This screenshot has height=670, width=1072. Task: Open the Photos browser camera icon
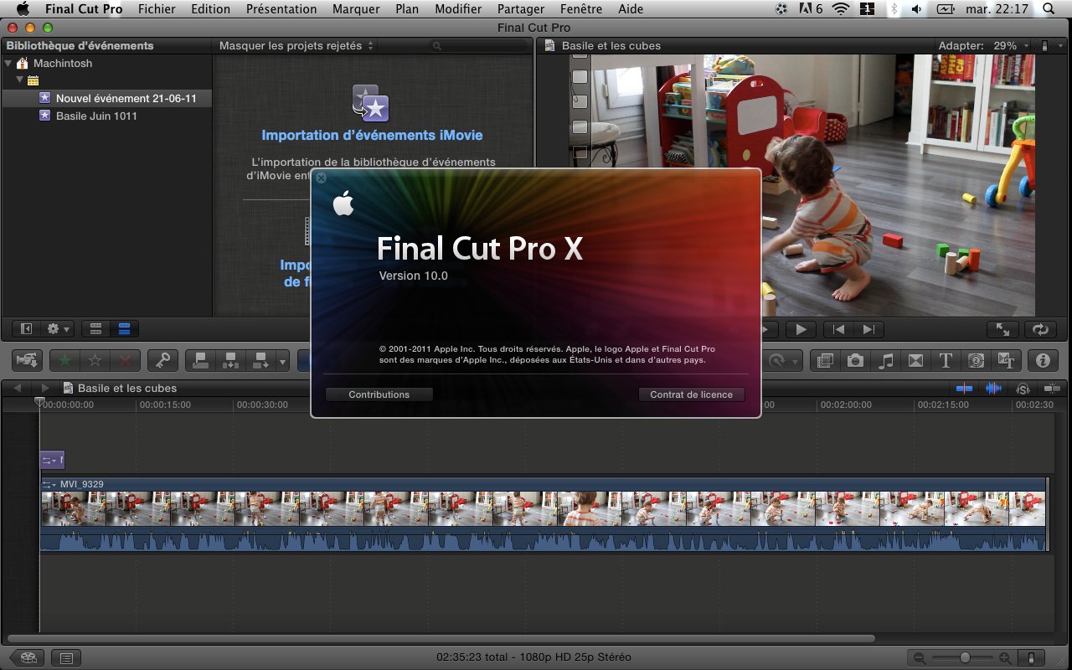(855, 360)
